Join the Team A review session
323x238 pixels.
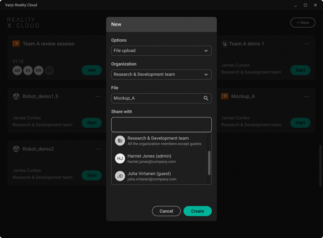point(91,70)
